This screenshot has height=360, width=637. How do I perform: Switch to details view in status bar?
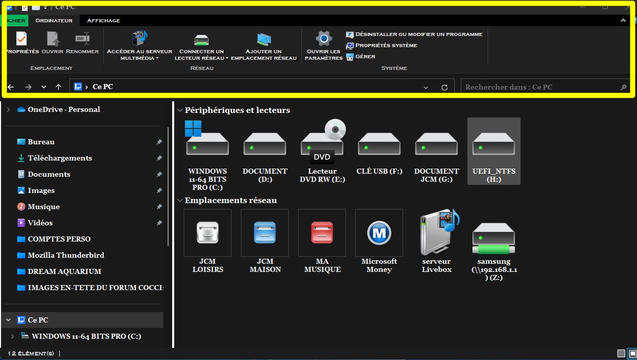[x=621, y=353]
